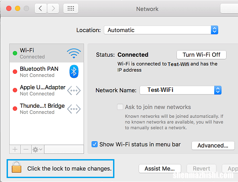
Task: Click Turn Wi-Fi Off button
Action: pos(201,55)
